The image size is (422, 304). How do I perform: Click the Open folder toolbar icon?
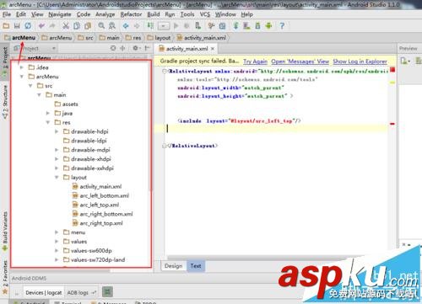coord(6,26)
